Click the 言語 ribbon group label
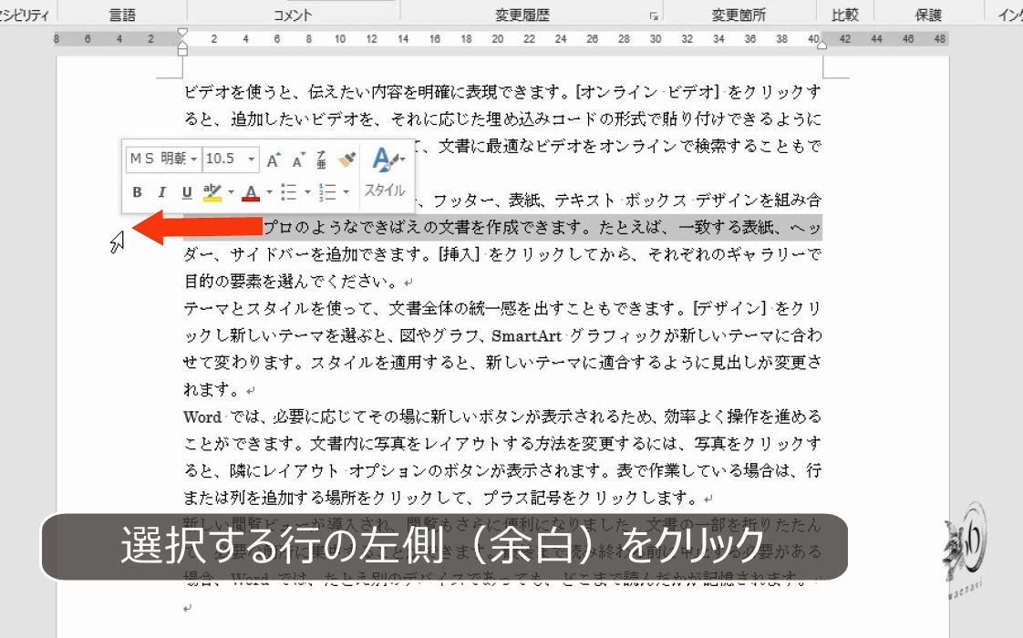 pos(122,15)
